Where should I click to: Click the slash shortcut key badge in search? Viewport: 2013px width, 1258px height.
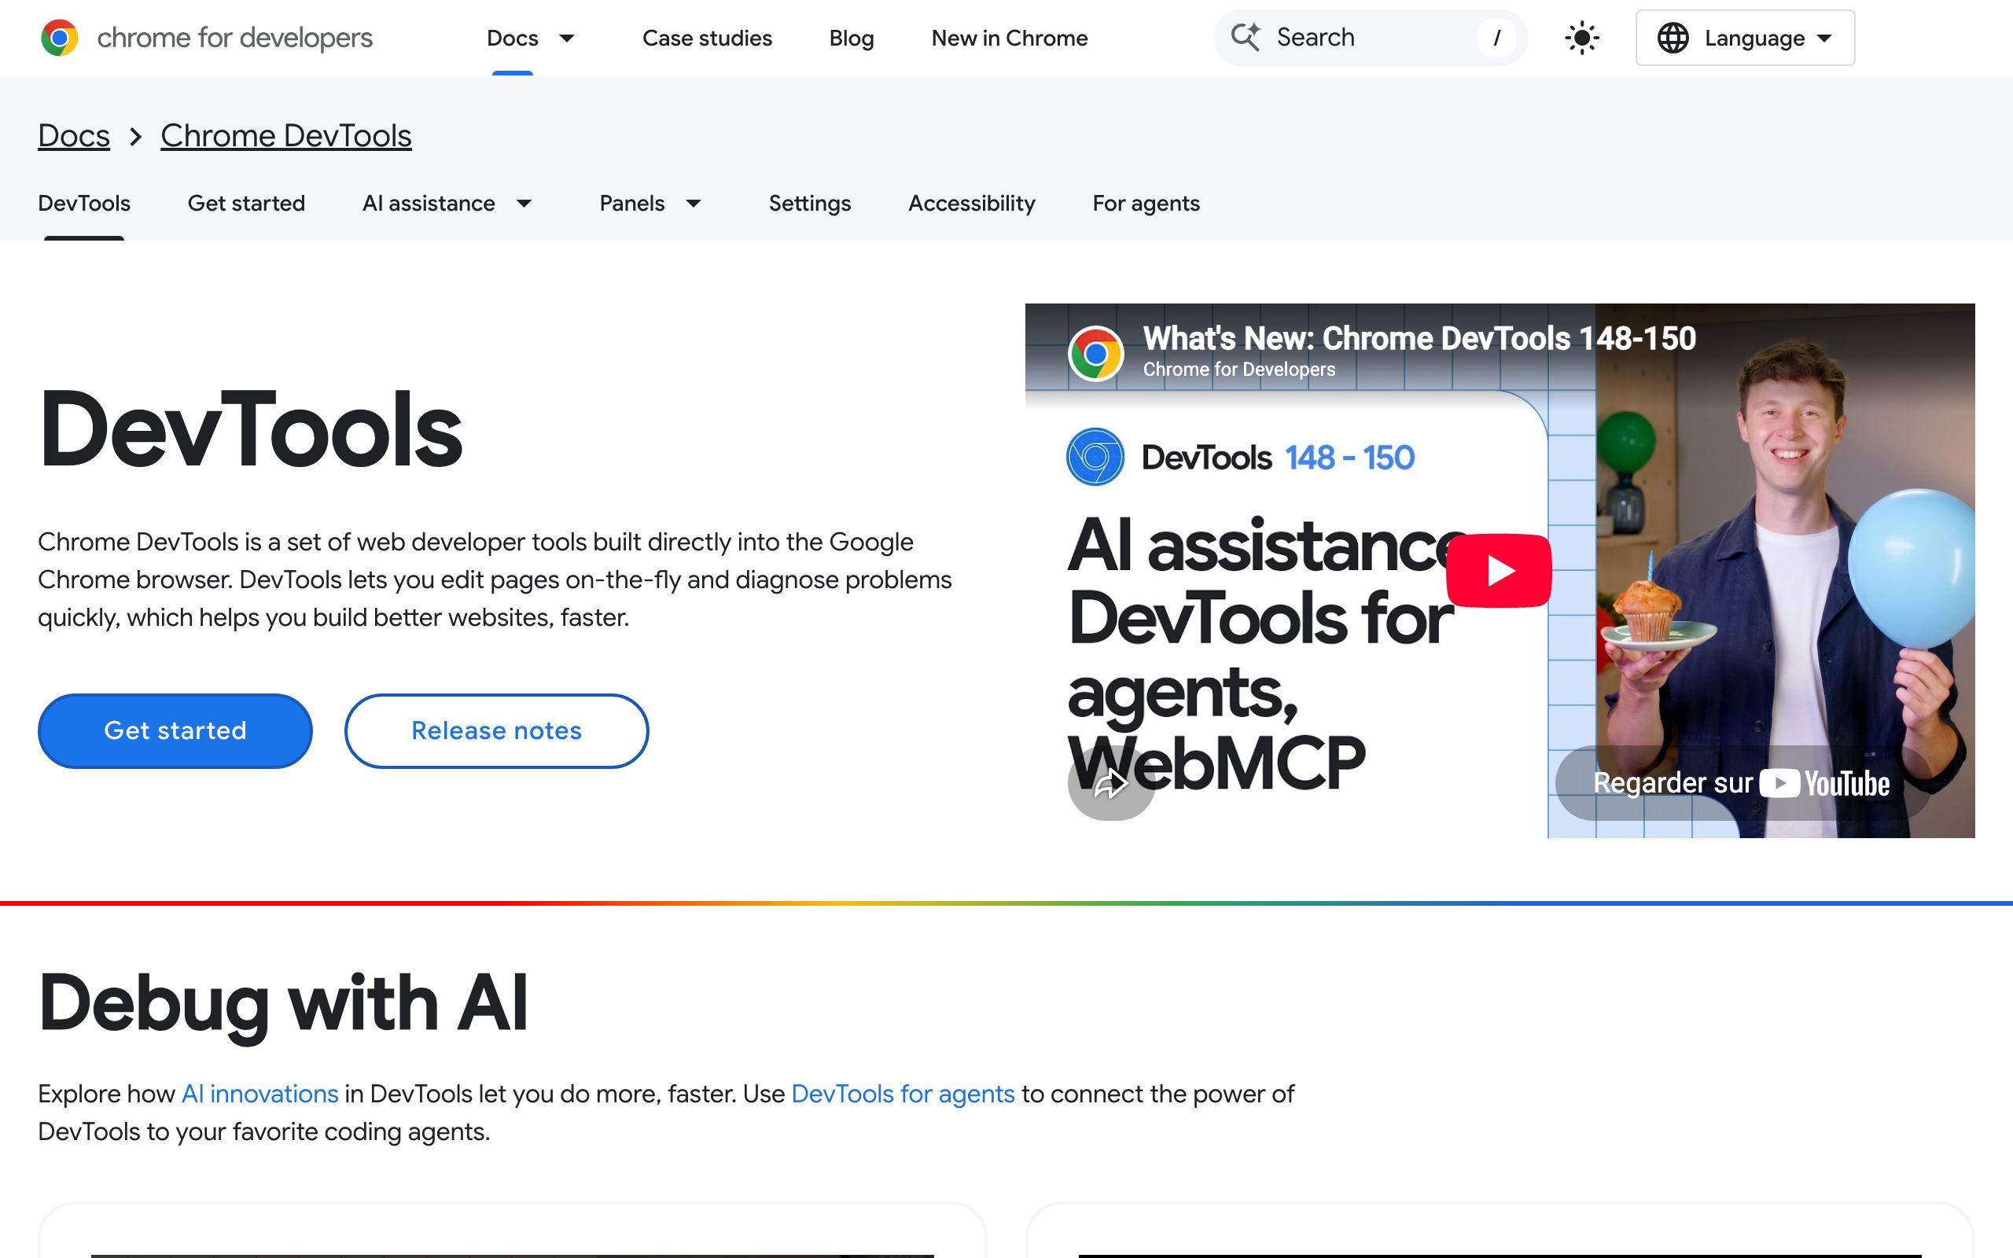pyautogui.click(x=1496, y=38)
